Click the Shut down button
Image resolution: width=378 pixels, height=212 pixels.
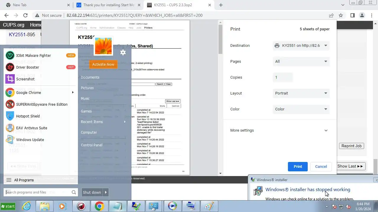92,192
